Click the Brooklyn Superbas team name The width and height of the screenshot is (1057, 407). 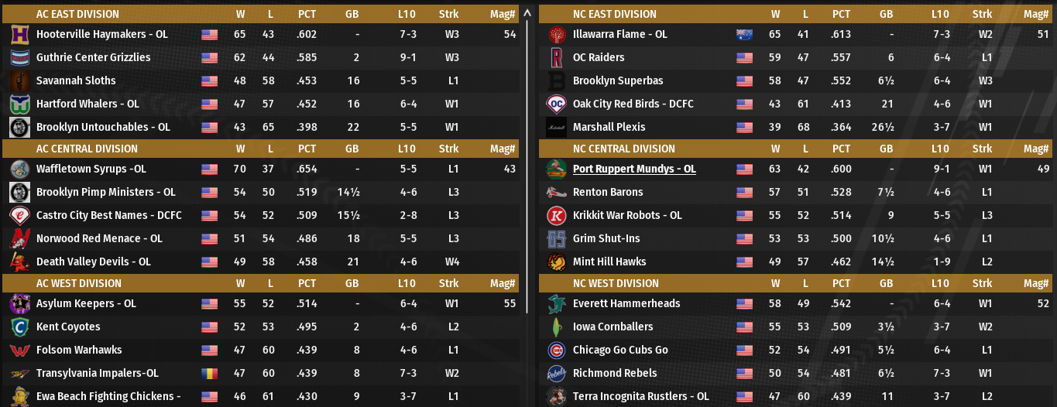click(617, 81)
